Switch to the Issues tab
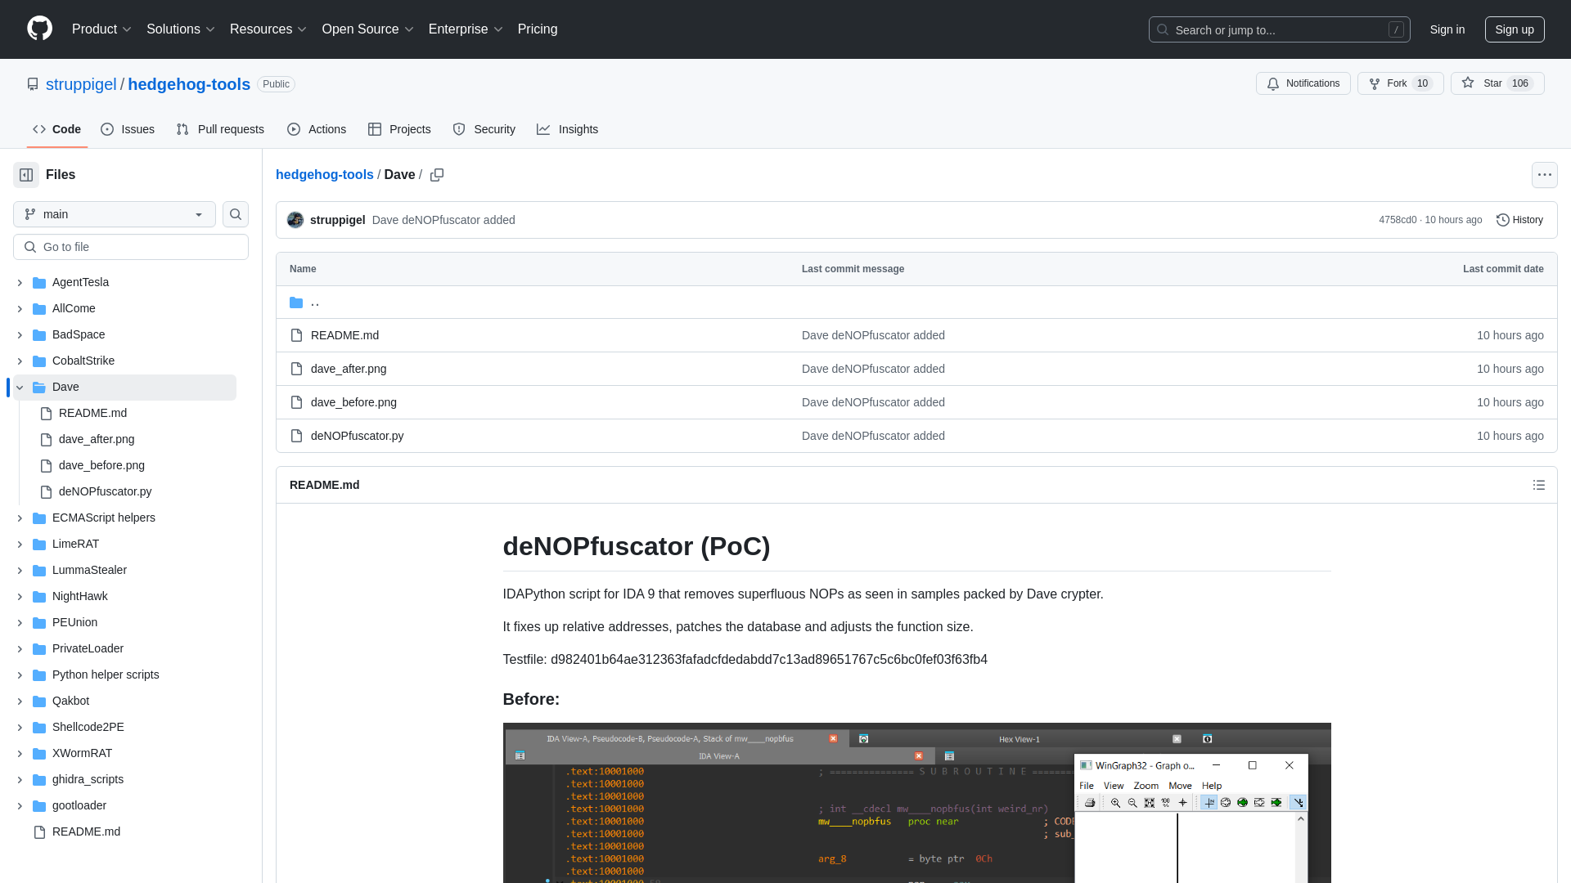The height and width of the screenshot is (883, 1571). click(x=127, y=129)
